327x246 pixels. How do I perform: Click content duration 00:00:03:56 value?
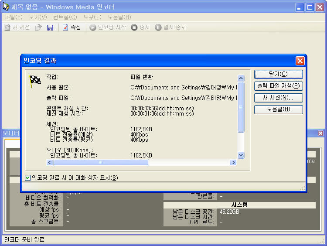point(162,108)
